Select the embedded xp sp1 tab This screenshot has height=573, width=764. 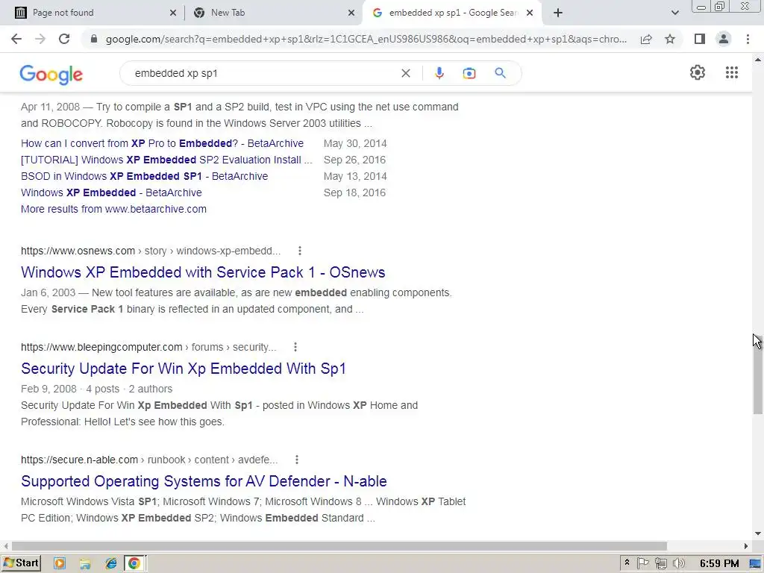click(451, 13)
